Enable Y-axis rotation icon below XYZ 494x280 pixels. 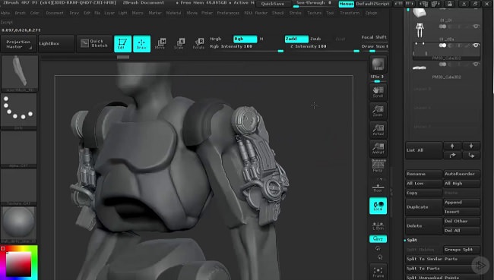pyautogui.click(x=378, y=249)
